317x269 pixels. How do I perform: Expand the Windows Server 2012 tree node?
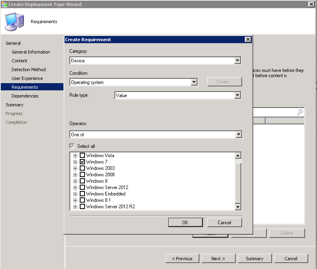75,187
